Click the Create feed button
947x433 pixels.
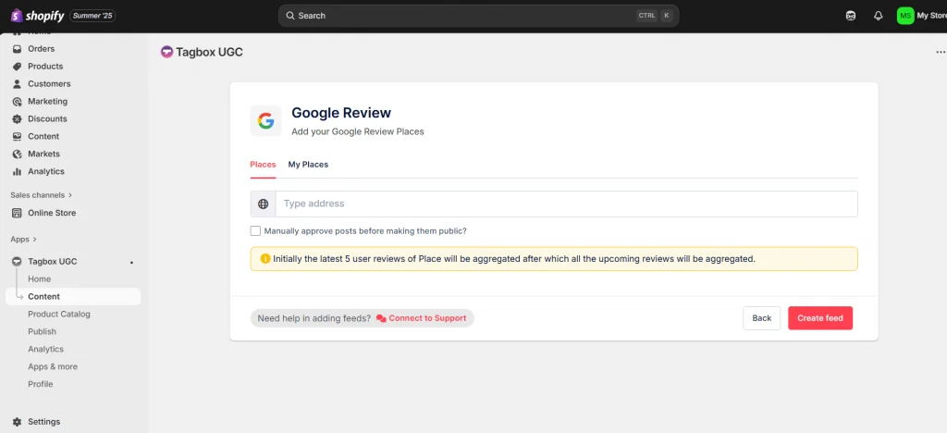819,318
